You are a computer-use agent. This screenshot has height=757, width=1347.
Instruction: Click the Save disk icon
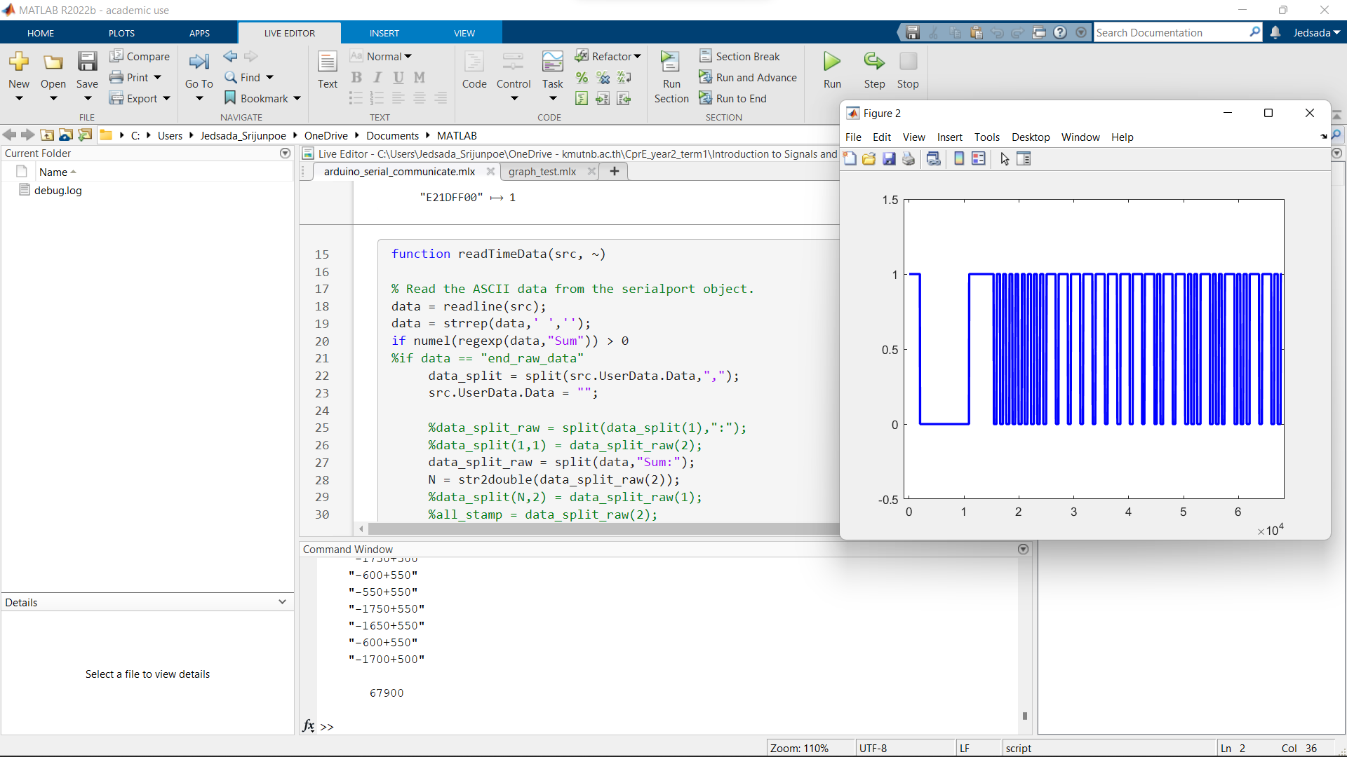(87, 62)
